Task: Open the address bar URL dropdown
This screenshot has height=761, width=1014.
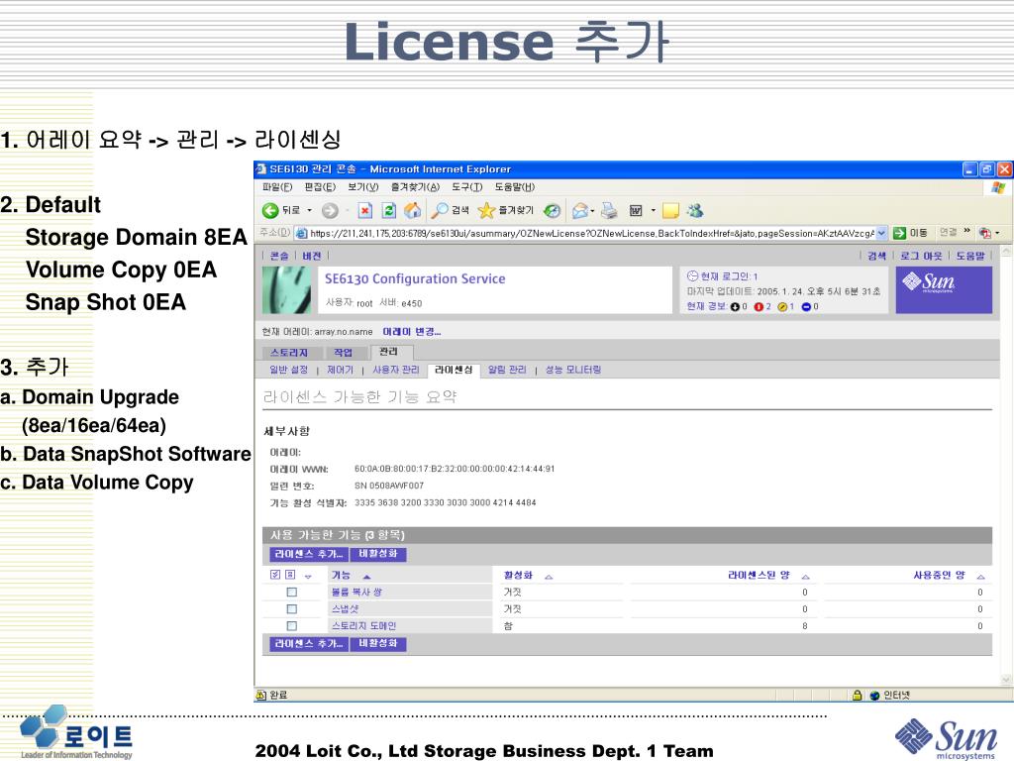Action: click(x=881, y=233)
